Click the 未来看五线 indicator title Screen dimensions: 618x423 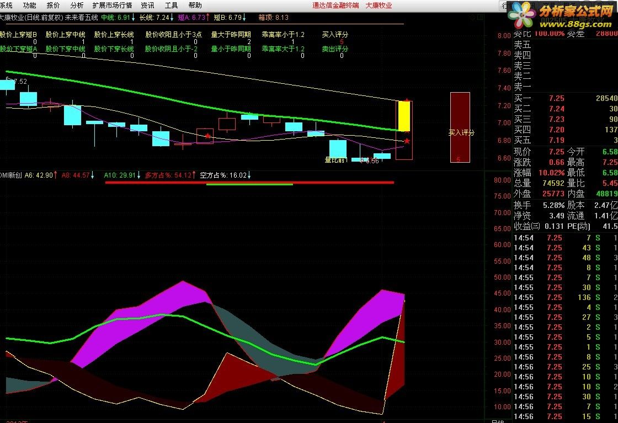[x=81, y=17]
